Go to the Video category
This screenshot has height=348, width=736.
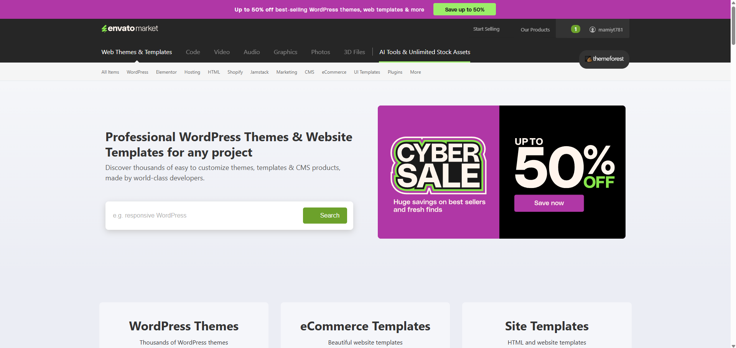pos(222,52)
